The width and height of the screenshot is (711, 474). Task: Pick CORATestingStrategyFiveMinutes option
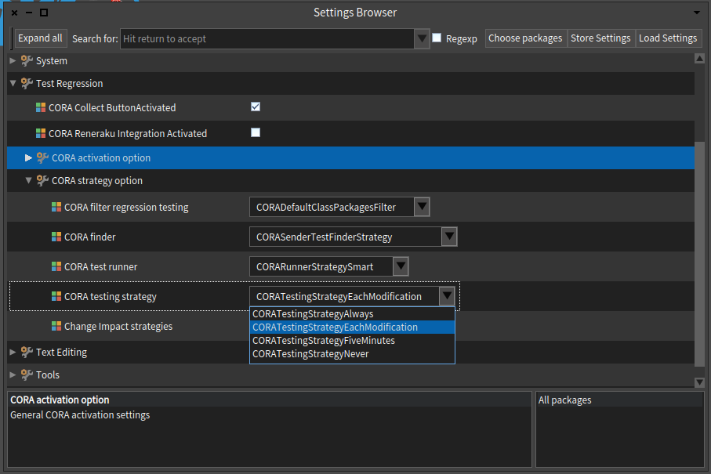352,340
